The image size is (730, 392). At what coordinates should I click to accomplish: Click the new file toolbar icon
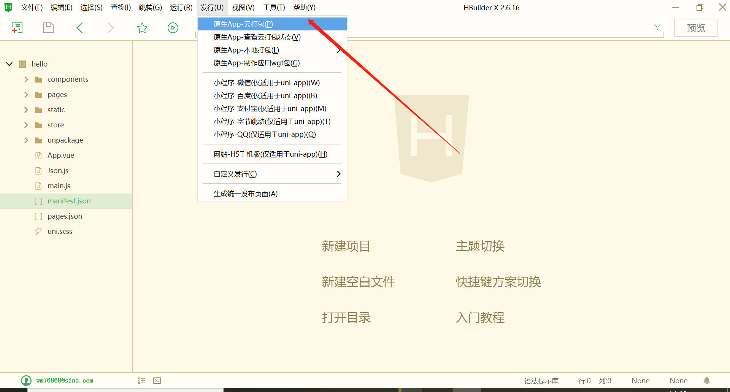[17, 28]
